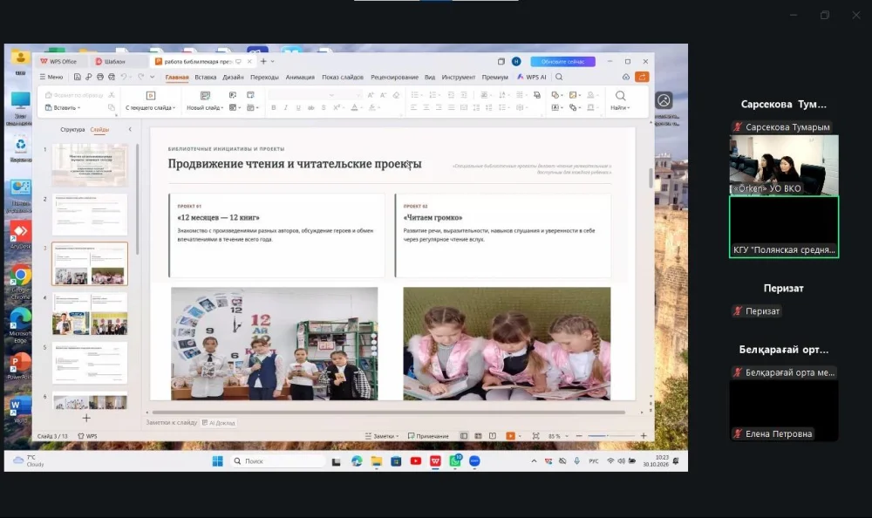The height and width of the screenshot is (518, 872).
Task: Switch to the 'Структура' pane tab
Action: click(x=72, y=129)
